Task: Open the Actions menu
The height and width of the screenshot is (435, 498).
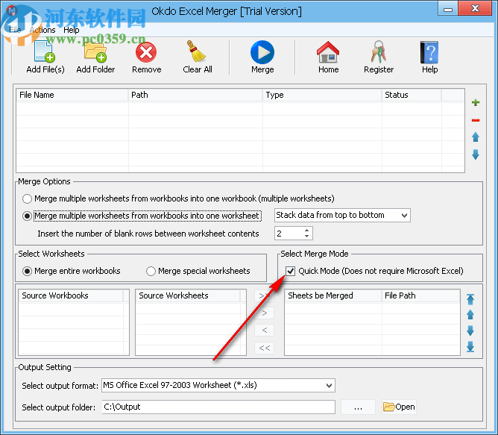Action: pos(42,30)
